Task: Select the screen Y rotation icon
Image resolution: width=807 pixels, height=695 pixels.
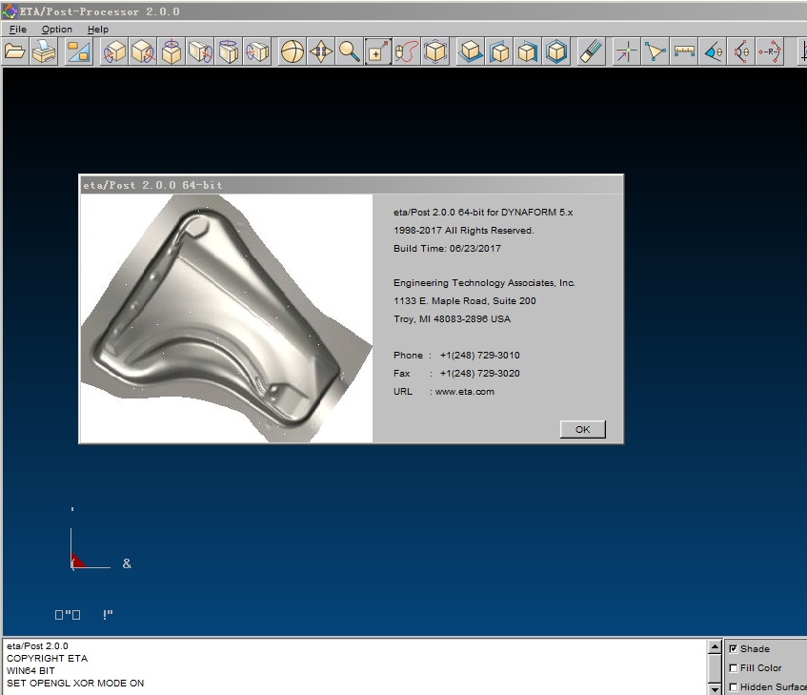Action: tap(228, 51)
